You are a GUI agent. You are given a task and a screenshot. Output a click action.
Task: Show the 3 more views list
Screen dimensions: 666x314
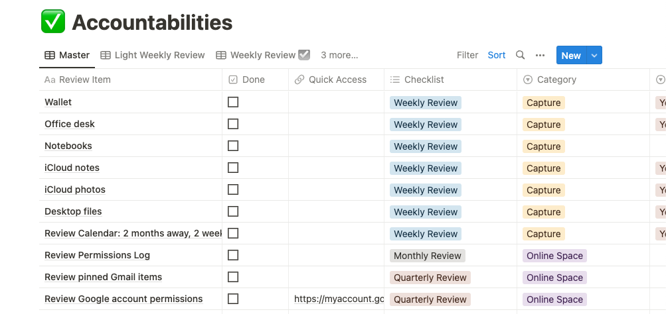(x=339, y=55)
